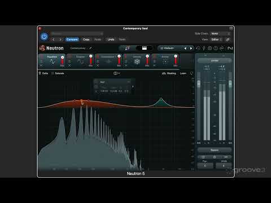Toggle the Saturate option
This screenshot has width=271, height=203.
coord(58,73)
